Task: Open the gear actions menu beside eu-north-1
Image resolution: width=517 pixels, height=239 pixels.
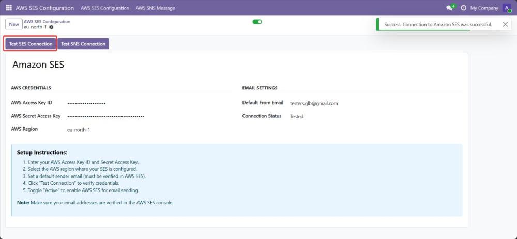Action: click(51, 27)
